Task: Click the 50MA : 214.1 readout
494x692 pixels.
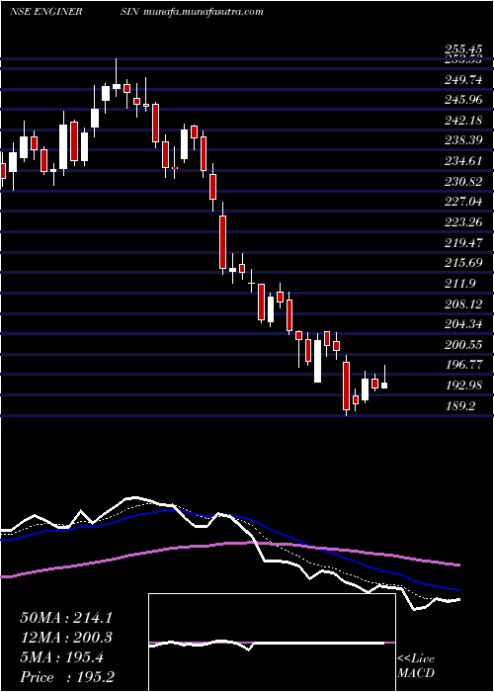Action: [x=65, y=618]
